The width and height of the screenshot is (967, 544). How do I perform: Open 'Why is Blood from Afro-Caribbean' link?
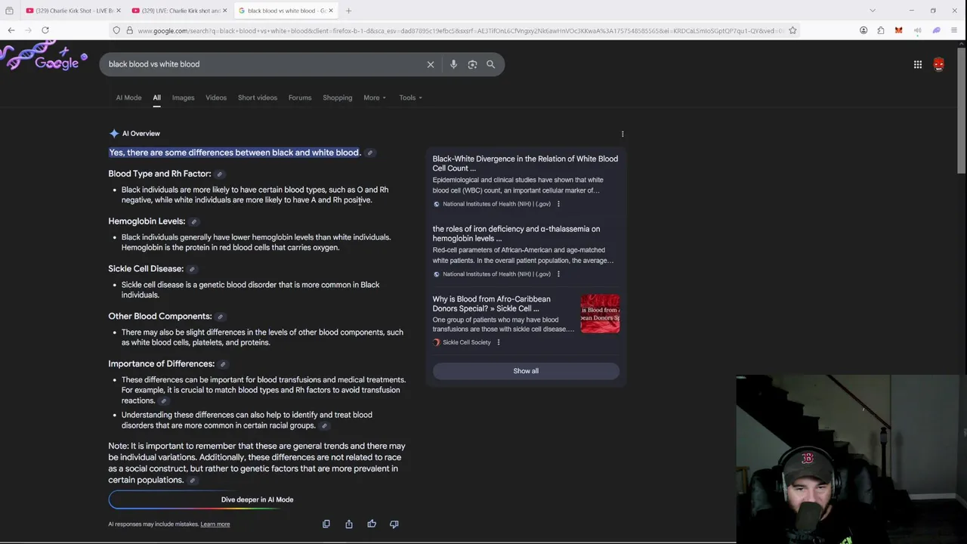point(492,304)
